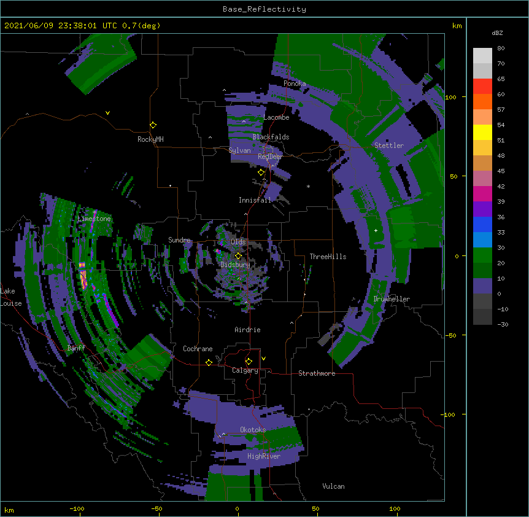Click the Base_Reflectivity title text
The width and height of the screenshot is (529, 517).
(x=264, y=9)
